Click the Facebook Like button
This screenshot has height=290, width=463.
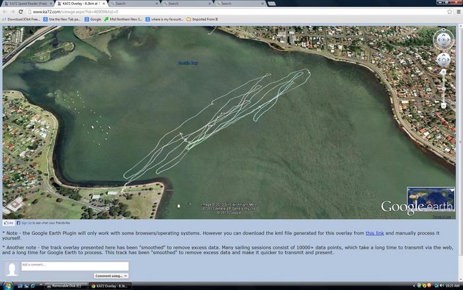(9, 224)
